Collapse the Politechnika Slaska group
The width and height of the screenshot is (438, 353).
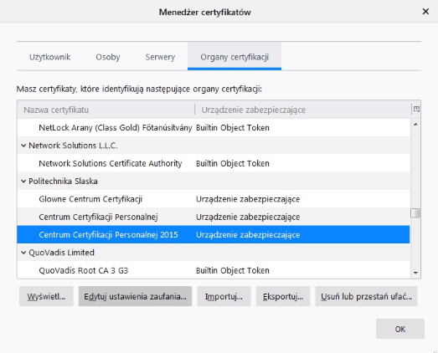(x=23, y=182)
